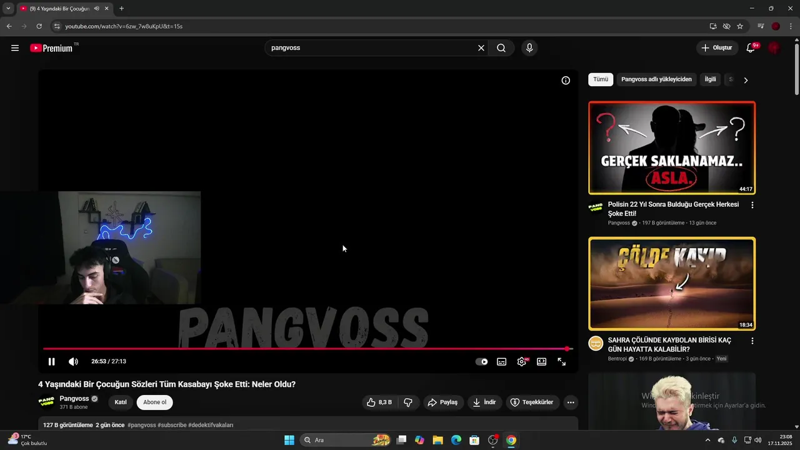This screenshot has width=800, height=450.
Task: Open options for Polisin 22 Yıl video
Action: pos(752,205)
